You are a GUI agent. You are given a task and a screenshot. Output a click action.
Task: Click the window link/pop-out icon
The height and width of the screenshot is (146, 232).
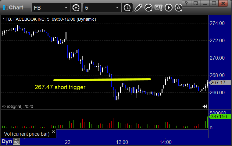click(x=195, y=3)
